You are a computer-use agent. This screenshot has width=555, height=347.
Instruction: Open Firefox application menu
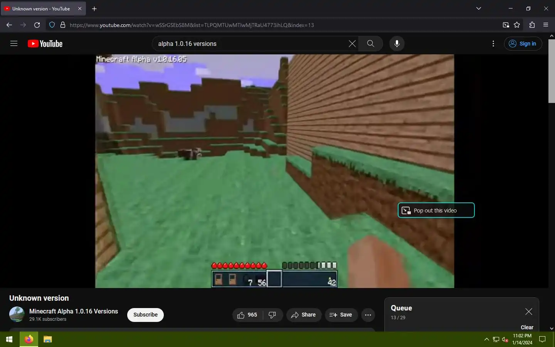(x=546, y=25)
